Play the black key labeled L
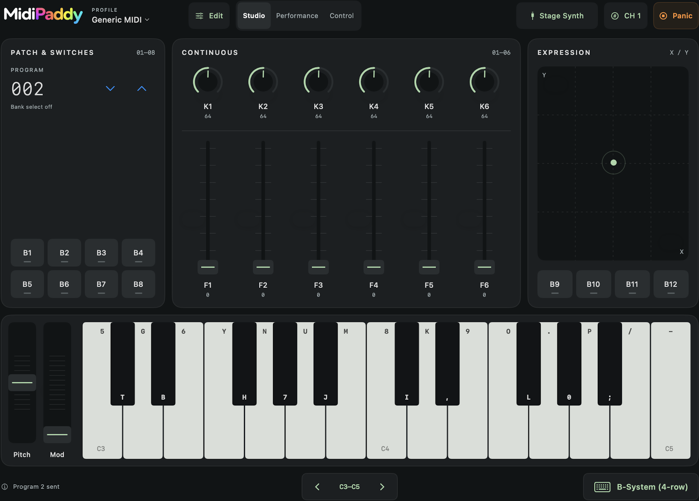This screenshot has height=501, width=699. point(529,364)
